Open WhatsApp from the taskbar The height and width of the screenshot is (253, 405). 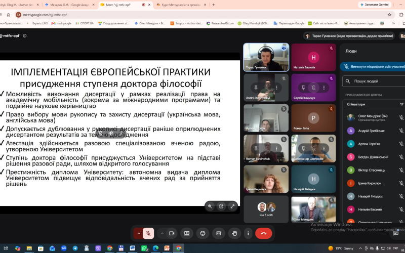point(144,248)
